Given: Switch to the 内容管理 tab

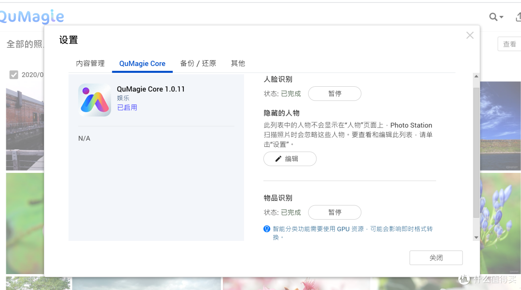Looking at the screenshot, I should coord(90,64).
